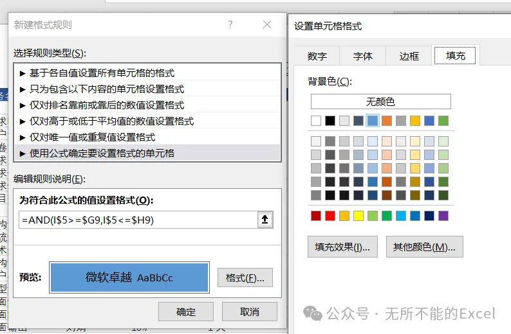511x334 pixels.
Task: Pick the white theme color swatch
Action: click(x=316, y=121)
